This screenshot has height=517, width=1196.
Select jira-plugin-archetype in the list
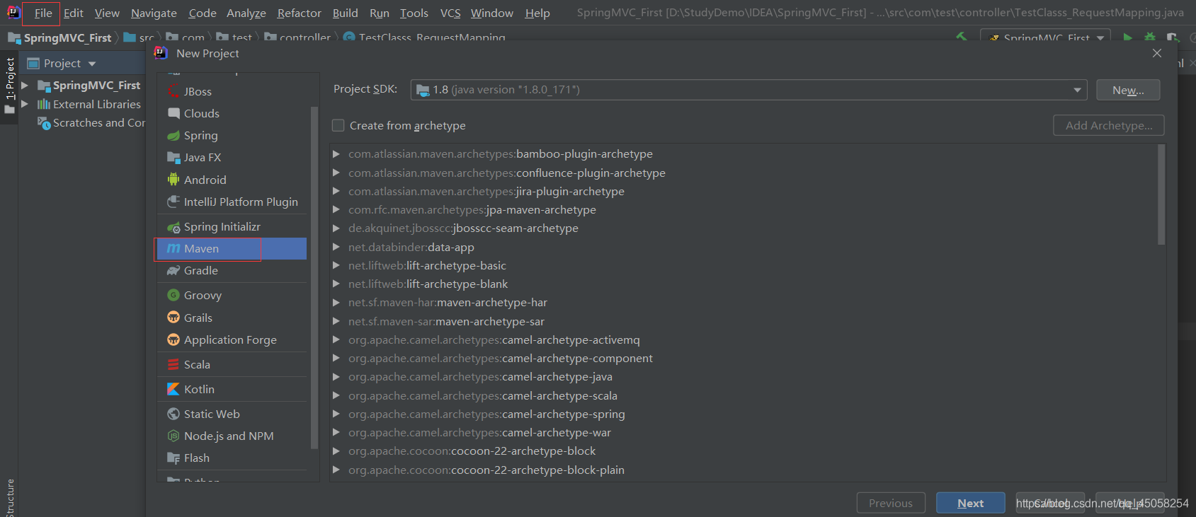(x=486, y=191)
